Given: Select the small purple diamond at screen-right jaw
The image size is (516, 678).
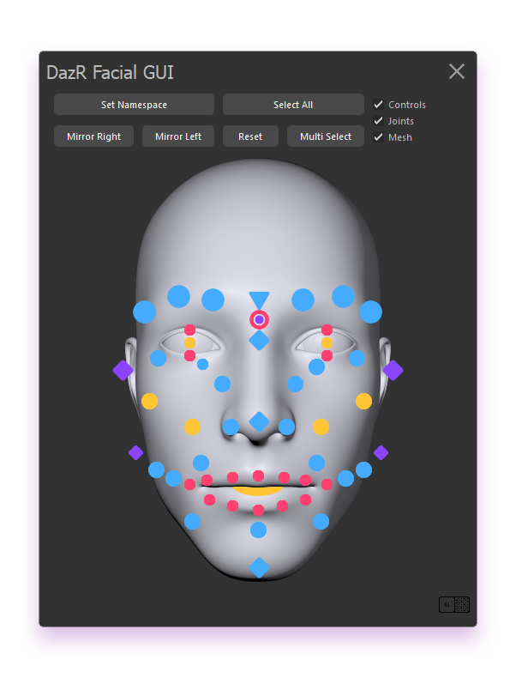Looking at the screenshot, I should point(381,453).
